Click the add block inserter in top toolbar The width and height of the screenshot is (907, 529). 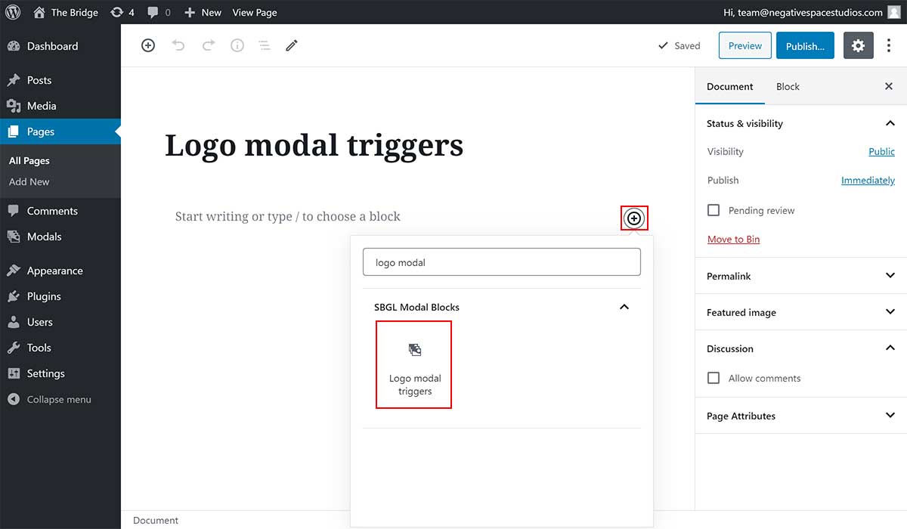click(x=148, y=45)
